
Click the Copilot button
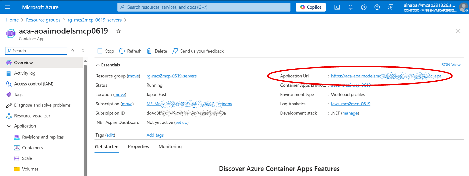click(311, 7)
